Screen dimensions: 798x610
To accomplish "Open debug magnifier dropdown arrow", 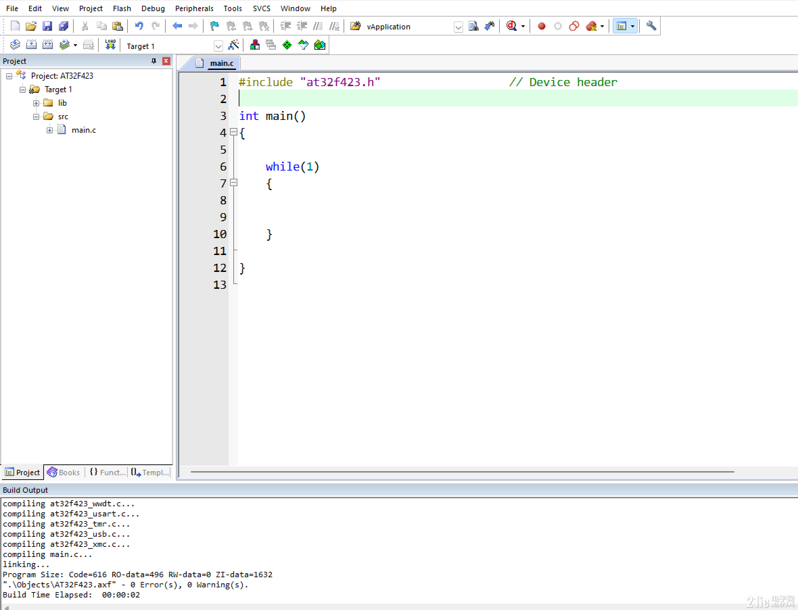I will point(523,26).
